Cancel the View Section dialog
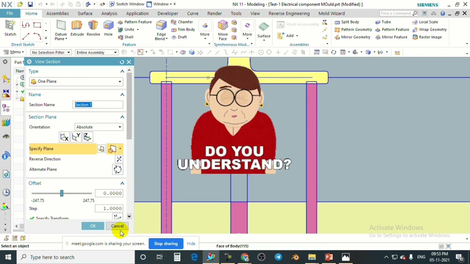The width and height of the screenshot is (470, 264). point(117,226)
